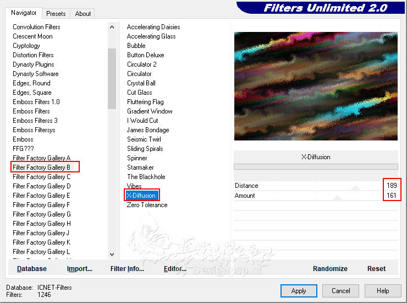The width and height of the screenshot is (407, 303).
Task: Select the Zero Tolerance filter
Action: pyautogui.click(x=147, y=205)
